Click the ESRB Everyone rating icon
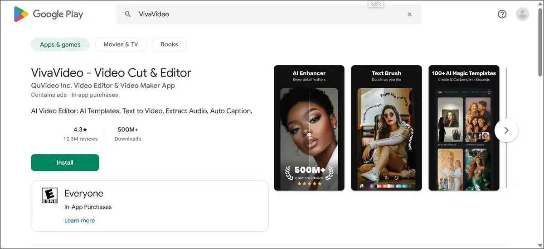The width and height of the screenshot is (544, 249). tap(49, 195)
